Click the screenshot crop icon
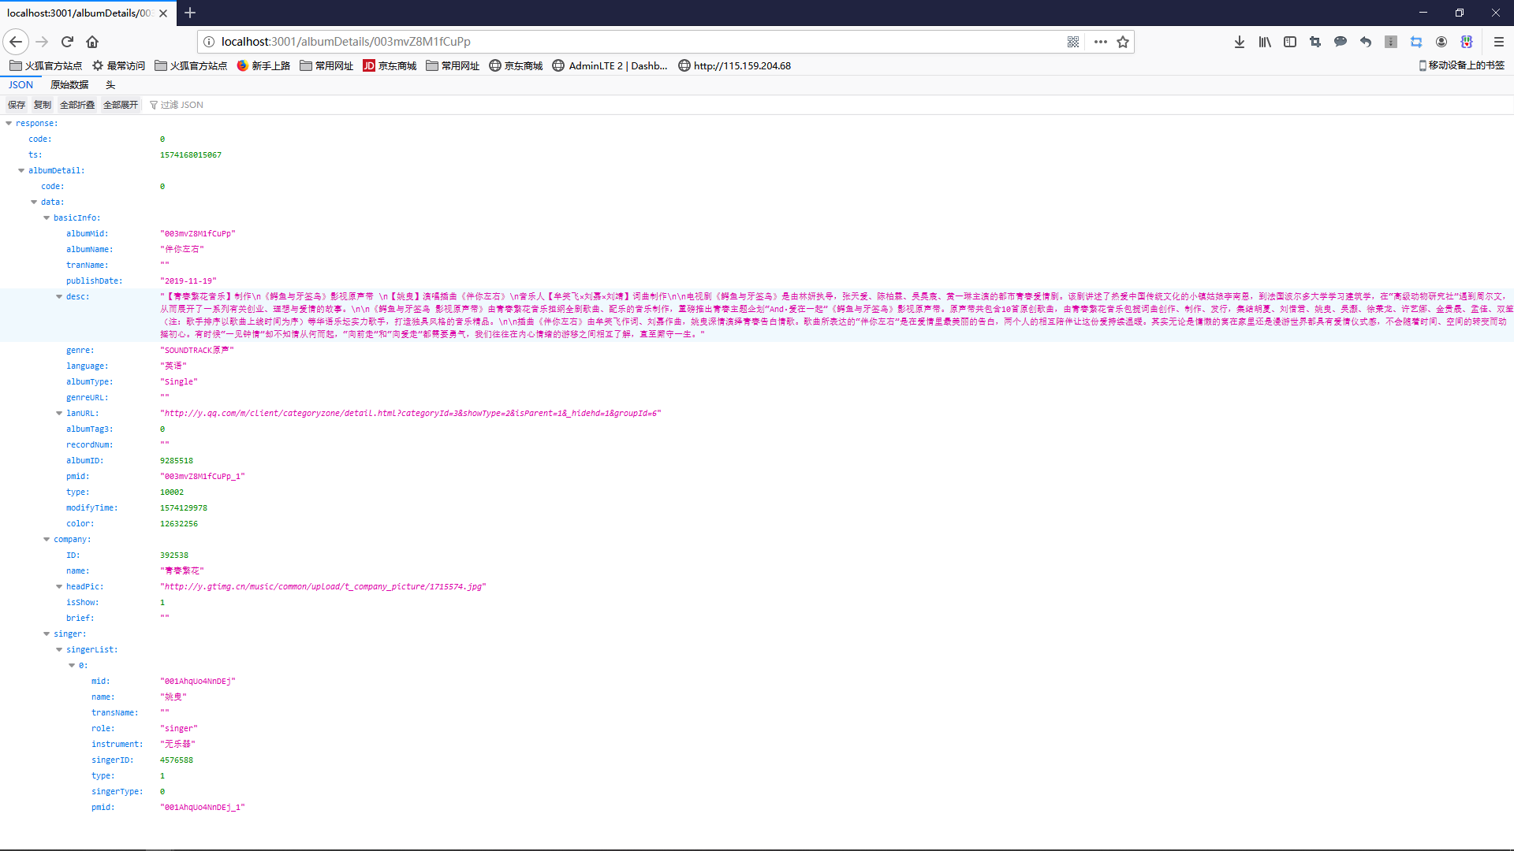 click(x=1315, y=42)
